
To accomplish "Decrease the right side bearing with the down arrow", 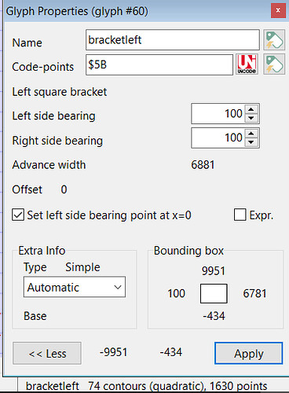I will (x=251, y=142).
